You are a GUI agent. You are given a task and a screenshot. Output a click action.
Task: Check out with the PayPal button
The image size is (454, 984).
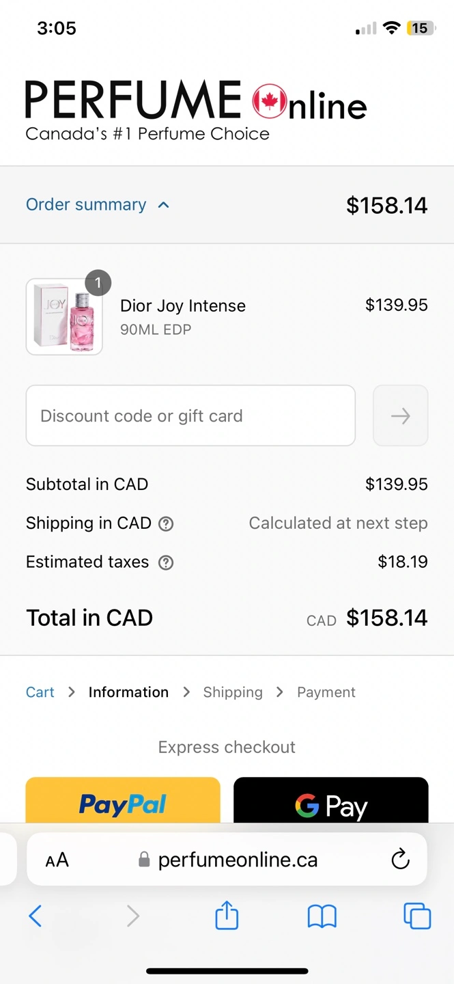[123, 801]
